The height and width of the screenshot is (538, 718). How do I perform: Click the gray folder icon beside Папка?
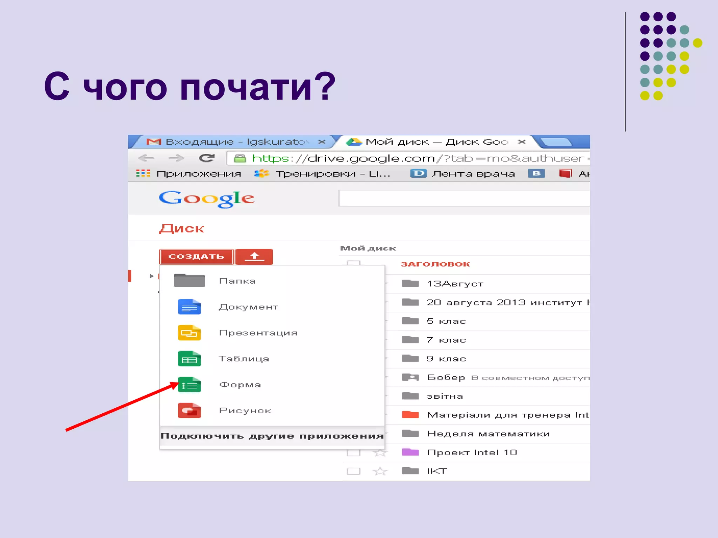click(x=189, y=281)
